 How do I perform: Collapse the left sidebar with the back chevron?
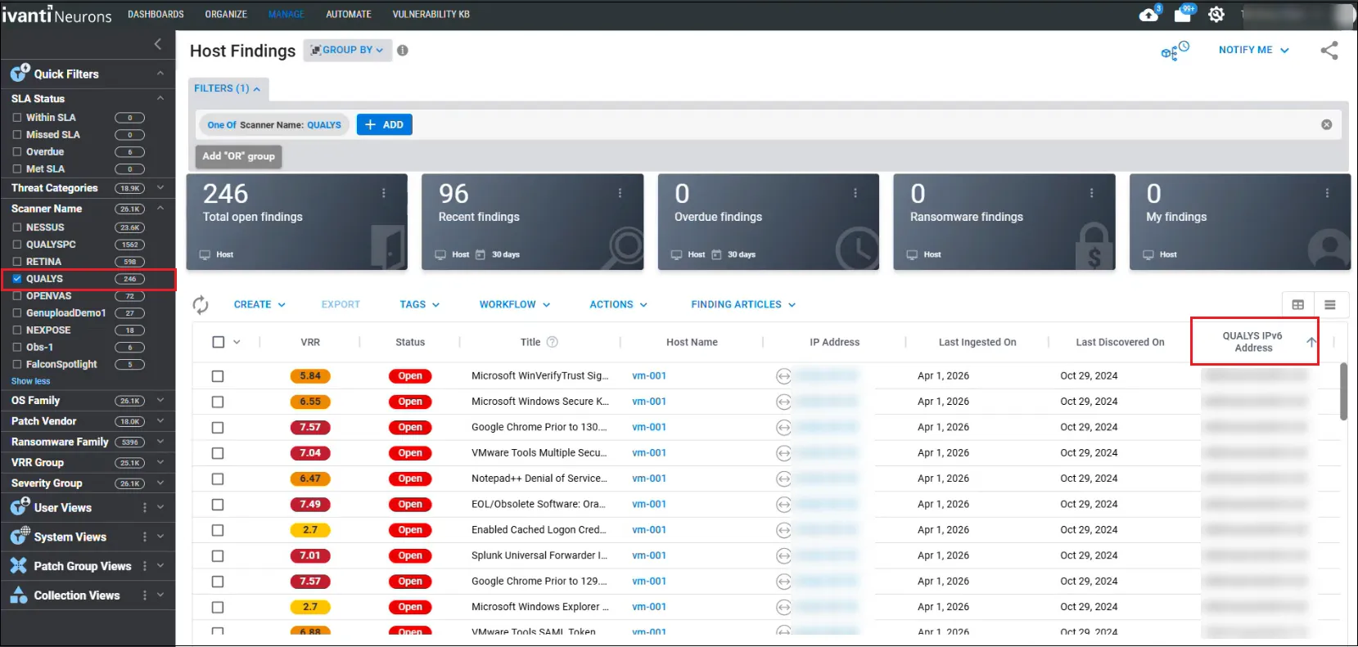point(158,44)
